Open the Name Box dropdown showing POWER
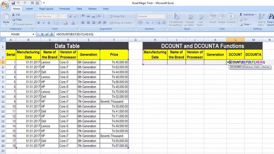The image size is (274, 154). [x=33, y=34]
